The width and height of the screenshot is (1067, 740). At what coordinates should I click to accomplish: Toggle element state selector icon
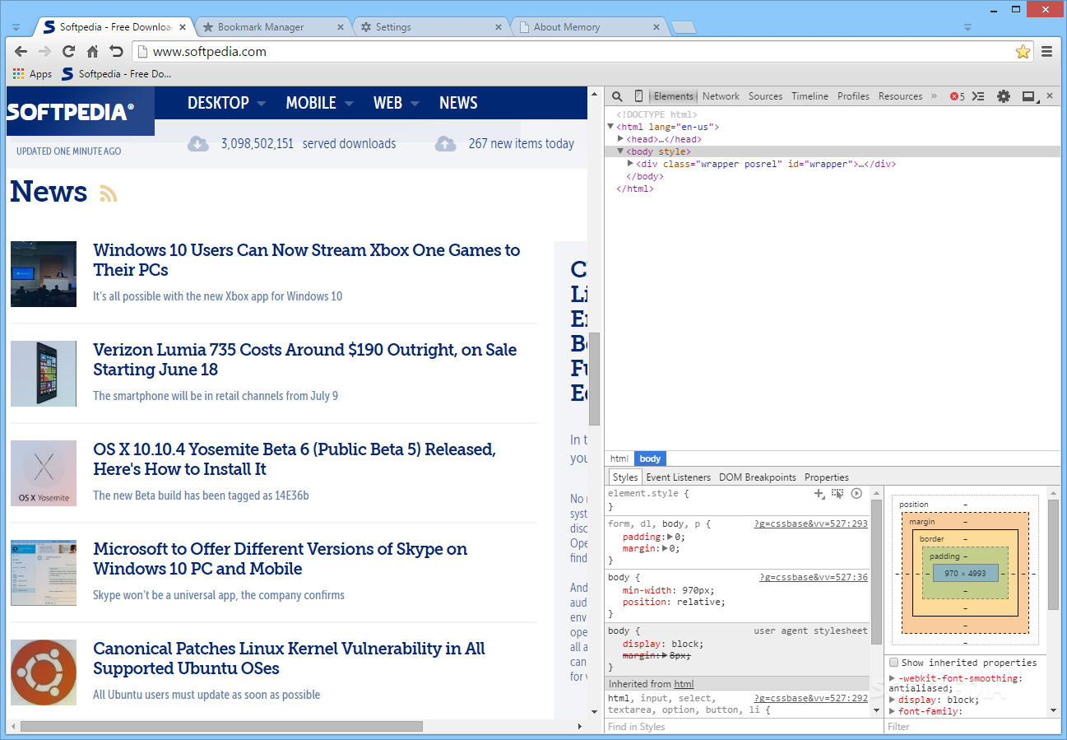(x=837, y=493)
